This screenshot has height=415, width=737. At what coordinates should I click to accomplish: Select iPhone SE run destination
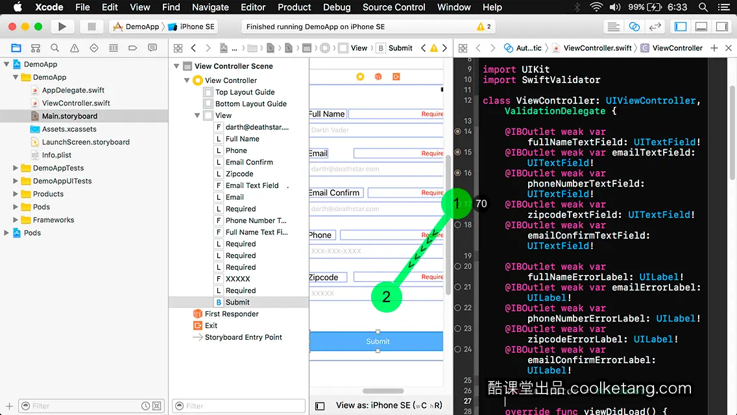pos(192,27)
